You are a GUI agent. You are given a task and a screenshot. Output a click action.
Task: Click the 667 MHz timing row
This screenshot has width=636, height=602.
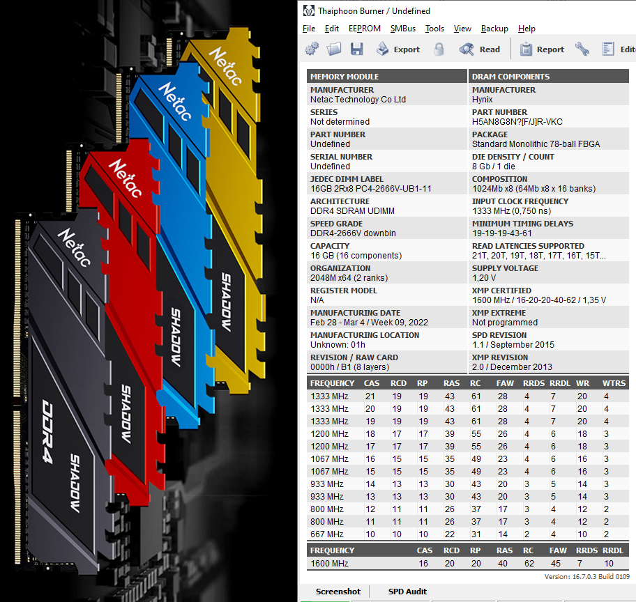pos(468,534)
